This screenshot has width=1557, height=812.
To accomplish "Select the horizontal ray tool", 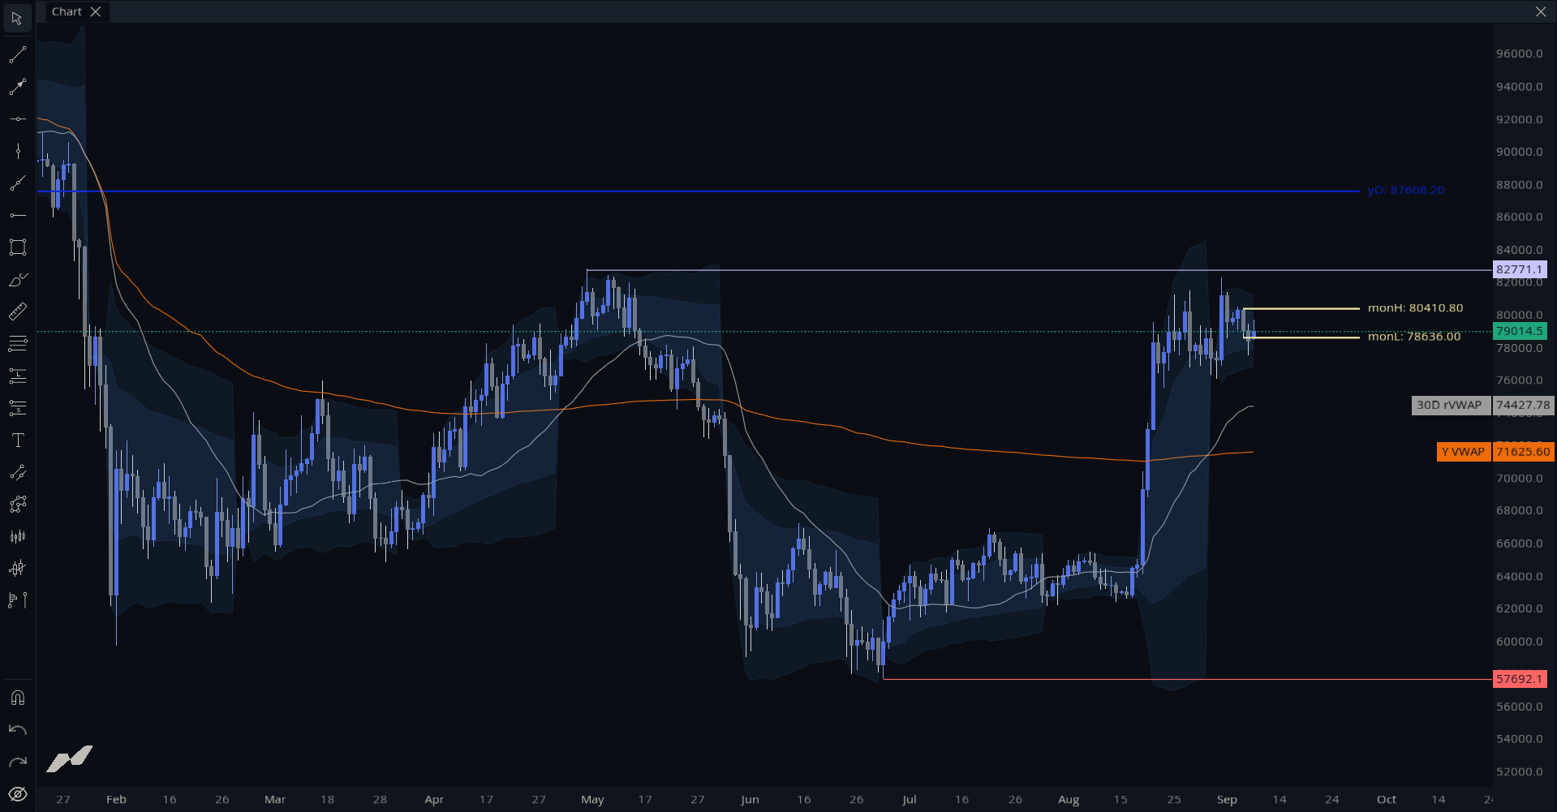I will point(17,215).
